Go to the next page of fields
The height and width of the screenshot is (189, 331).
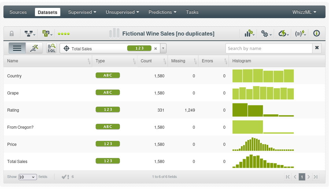[308, 177]
